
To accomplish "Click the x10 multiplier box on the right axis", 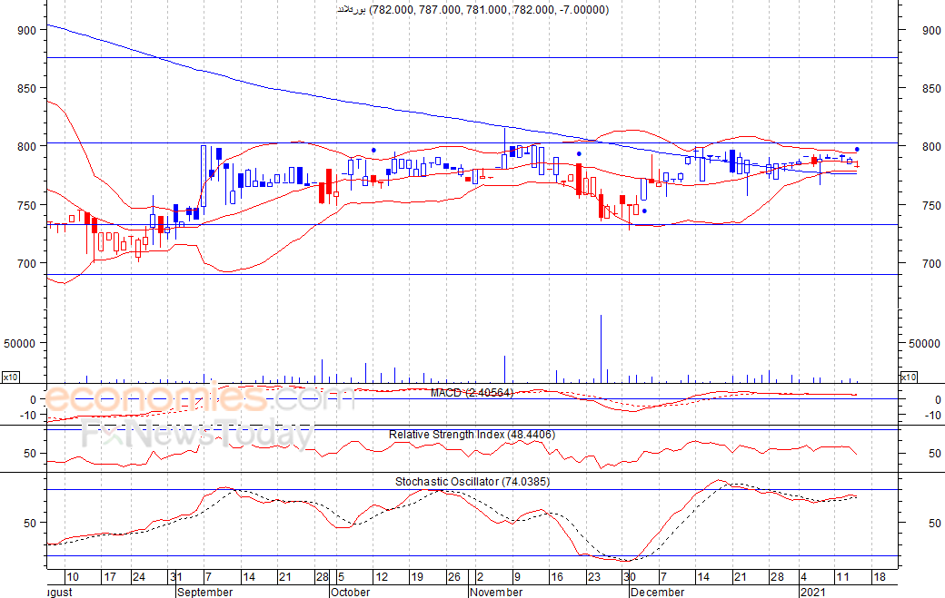I will click(x=909, y=377).
